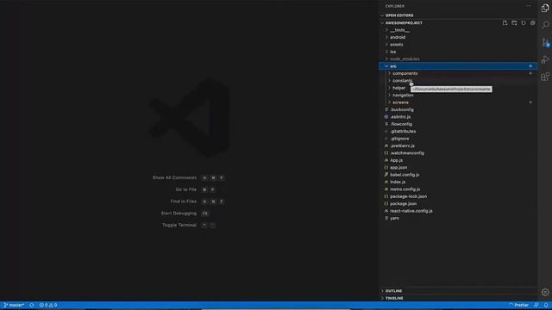The width and height of the screenshot is (552, 310).
Task: Expand the screens folder
Action: click(x=458, y=102)
